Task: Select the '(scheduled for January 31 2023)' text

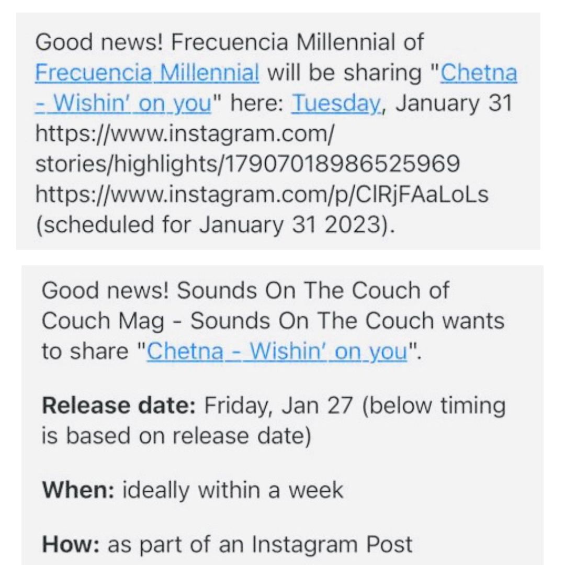Action: coord(215,224)
